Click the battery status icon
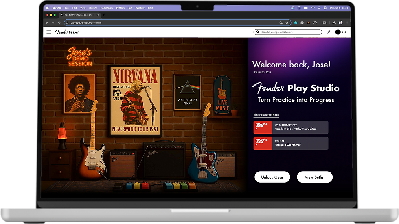Viewport: 399px width, 224px height. point(306,8)
